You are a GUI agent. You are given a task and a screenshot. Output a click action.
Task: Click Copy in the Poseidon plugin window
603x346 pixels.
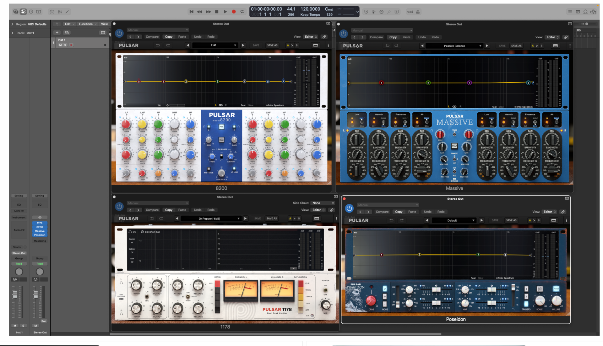pos(399,212)
